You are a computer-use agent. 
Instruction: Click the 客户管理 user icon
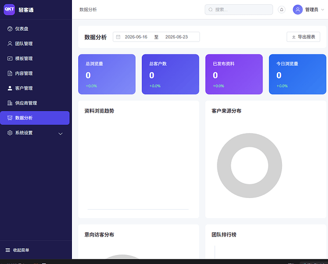[x=10, y=88]
